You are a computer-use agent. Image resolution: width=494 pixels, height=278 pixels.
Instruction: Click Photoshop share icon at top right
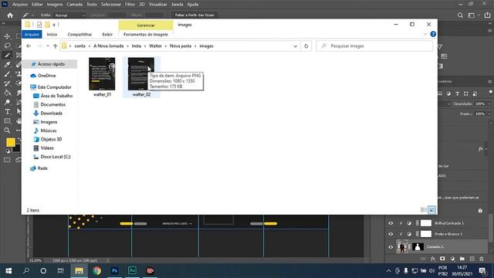(x=487, y=15)
